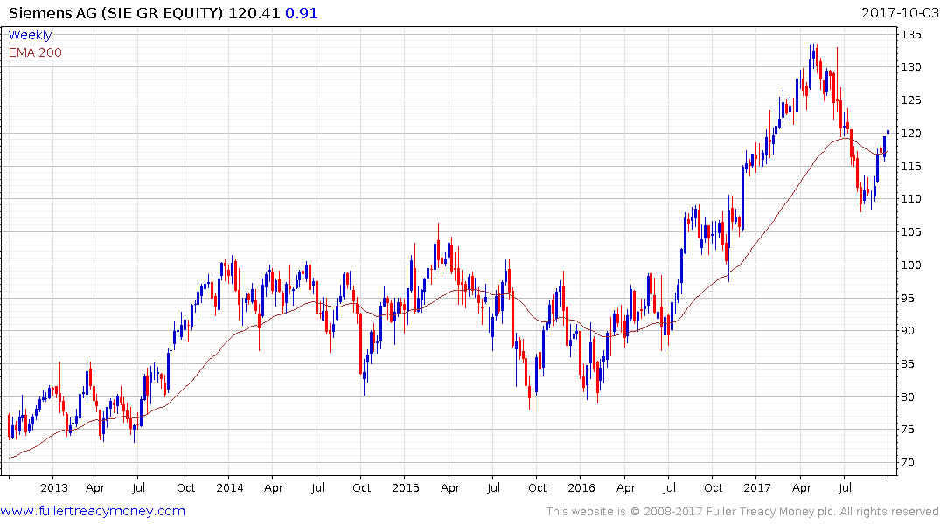Image resolution: width=940 pixels, height=524 pixels.
Task: Click the copyright notice text
Action: click(x=742, y=512)
